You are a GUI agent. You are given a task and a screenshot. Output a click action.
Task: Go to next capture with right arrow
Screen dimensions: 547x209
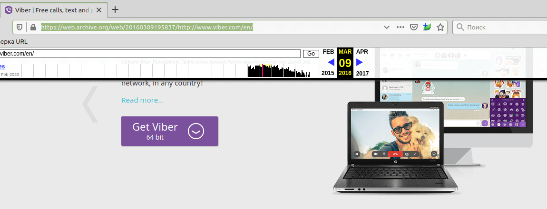(360, 62)
